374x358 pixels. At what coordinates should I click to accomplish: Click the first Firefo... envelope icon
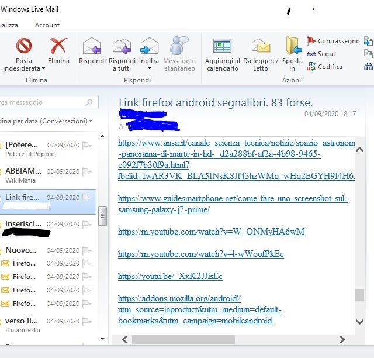click(5, 263)
